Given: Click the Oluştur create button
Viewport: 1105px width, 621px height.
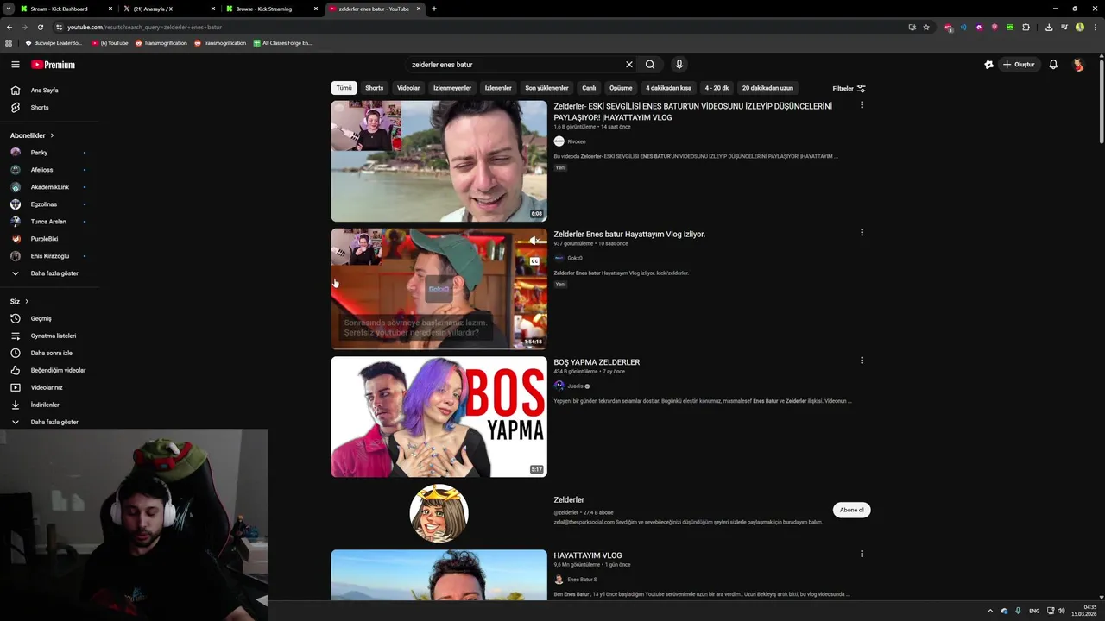Looking at the screenshot, I should (1019, 65).
